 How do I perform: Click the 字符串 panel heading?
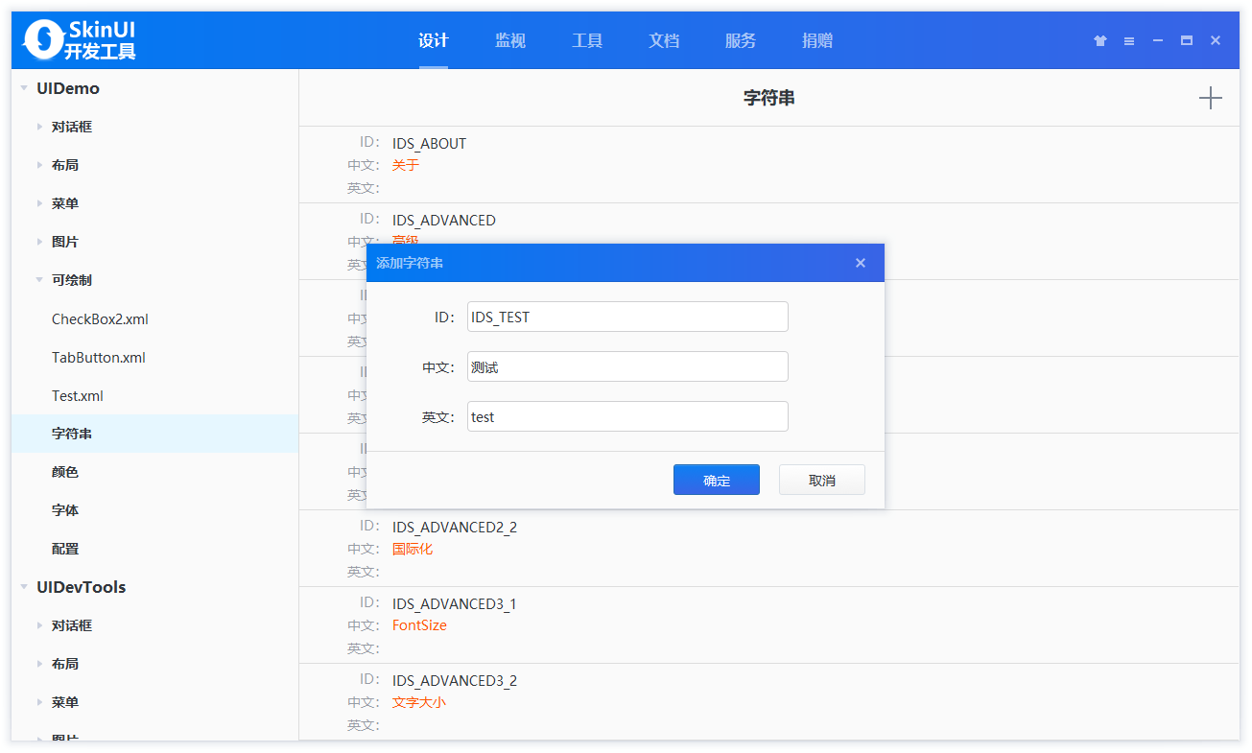[768, 98]
